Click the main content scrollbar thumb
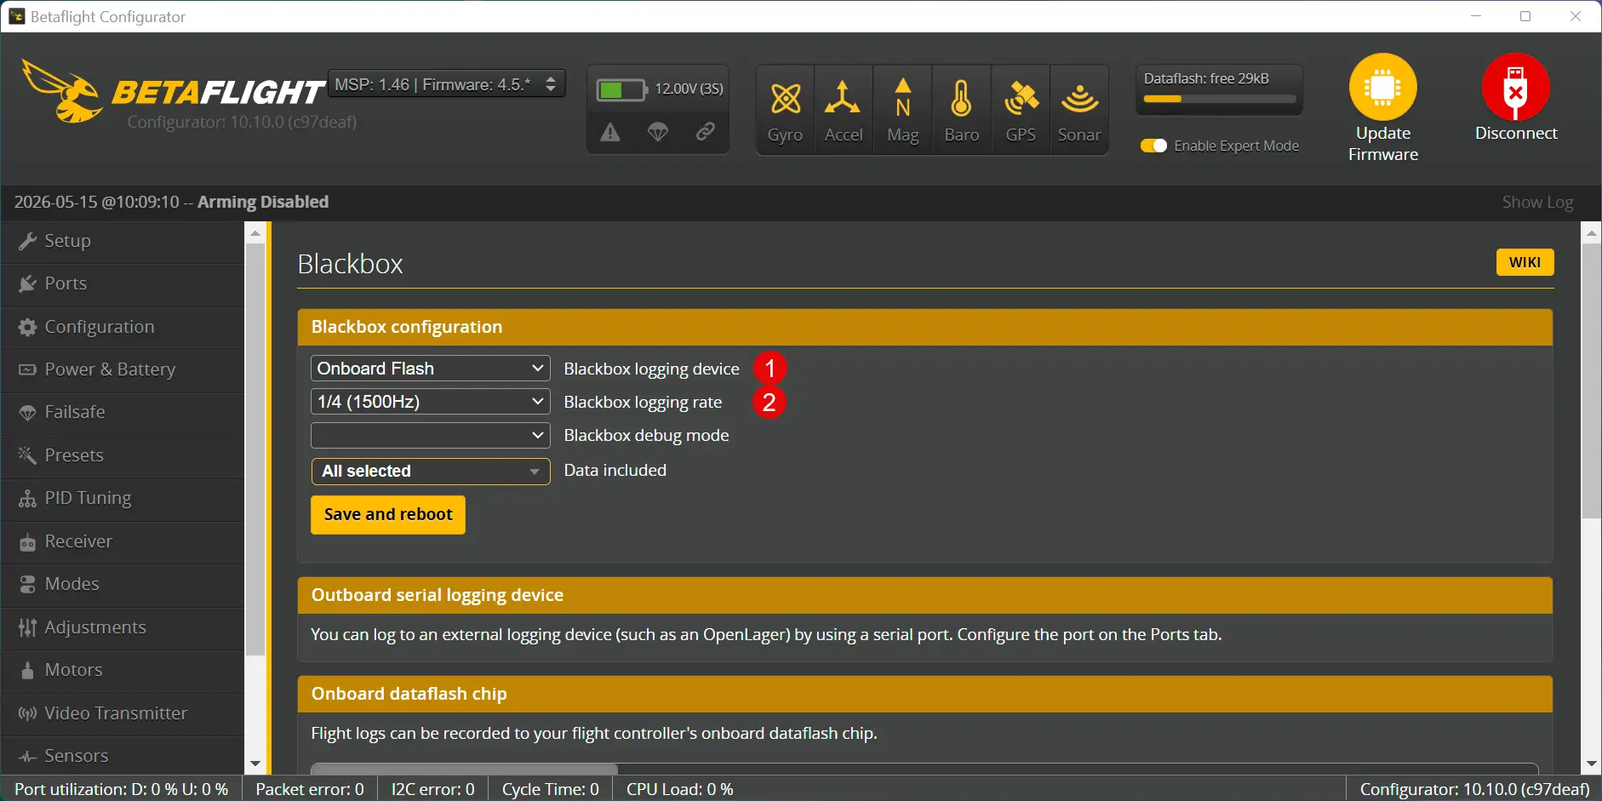 point(1591,381)
